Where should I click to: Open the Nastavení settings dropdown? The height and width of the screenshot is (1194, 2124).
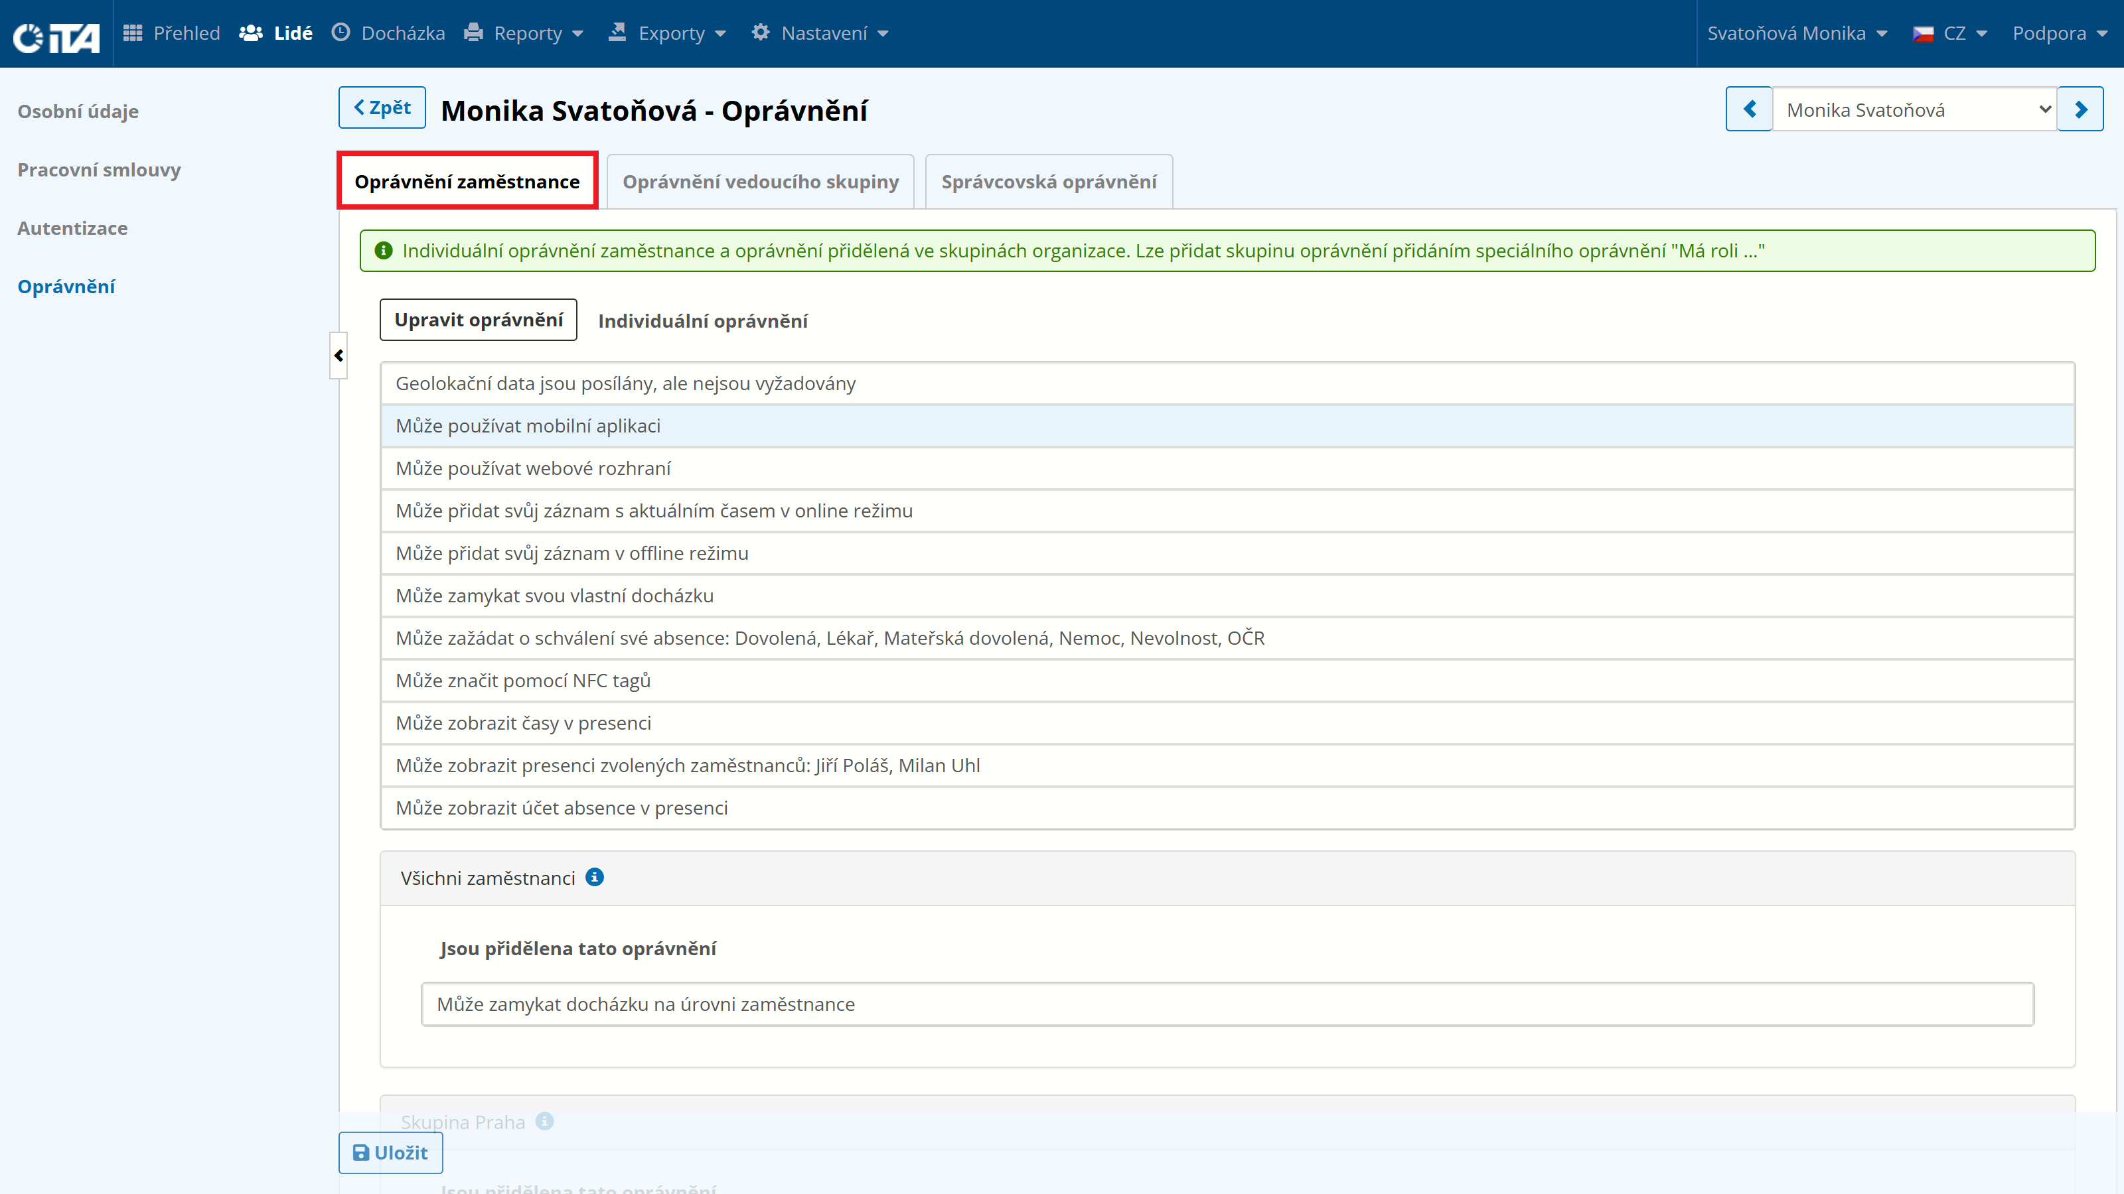pyautogui.click(x=820, y=33)
